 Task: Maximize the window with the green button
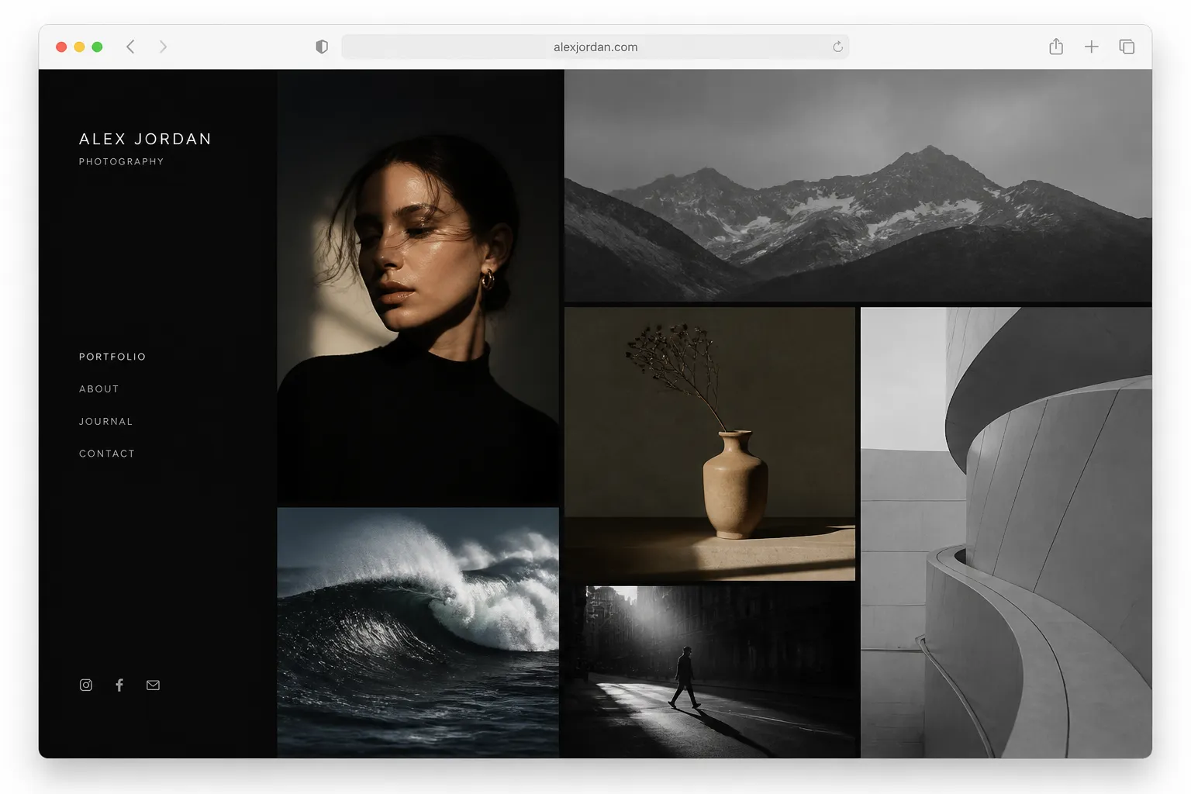pos(97,47)
